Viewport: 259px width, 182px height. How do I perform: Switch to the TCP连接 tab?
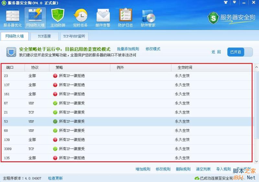(44, 36)
